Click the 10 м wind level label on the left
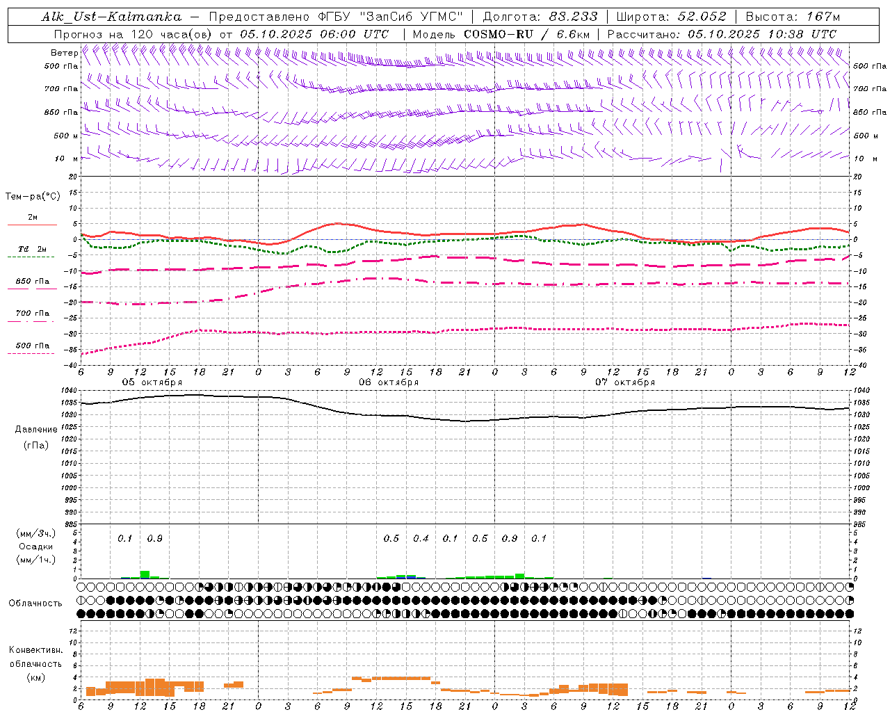Image resolution: width=890 pixels, height=712 pixels. 66,159
